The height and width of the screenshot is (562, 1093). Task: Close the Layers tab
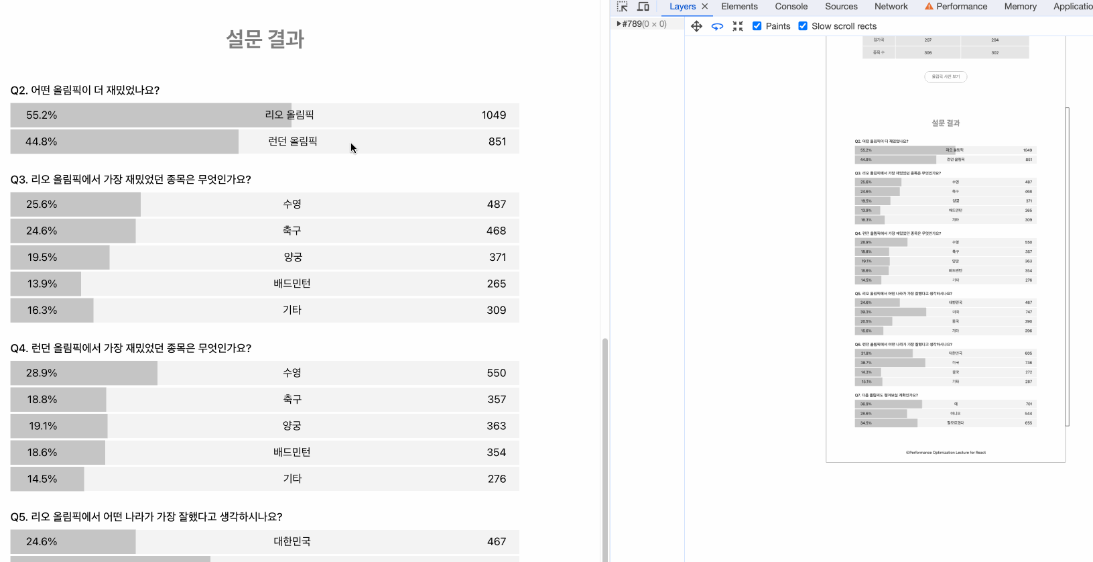click(705, 7)
